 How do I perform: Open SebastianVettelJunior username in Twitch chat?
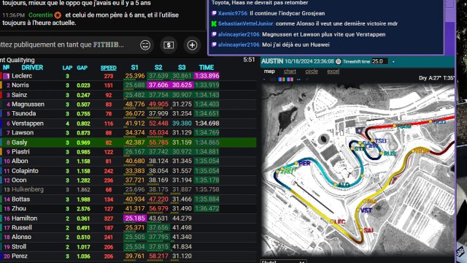coord(246,23)
